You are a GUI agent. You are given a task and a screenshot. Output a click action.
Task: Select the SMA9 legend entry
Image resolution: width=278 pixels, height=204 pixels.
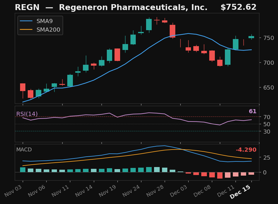[36, 21]
